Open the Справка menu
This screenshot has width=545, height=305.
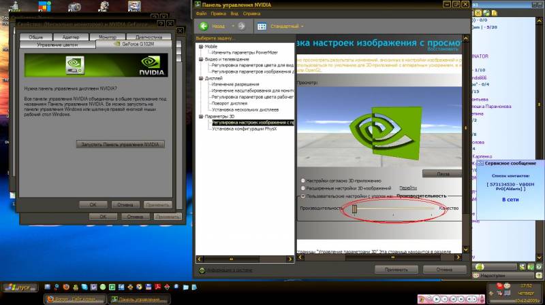pos(251,14)
